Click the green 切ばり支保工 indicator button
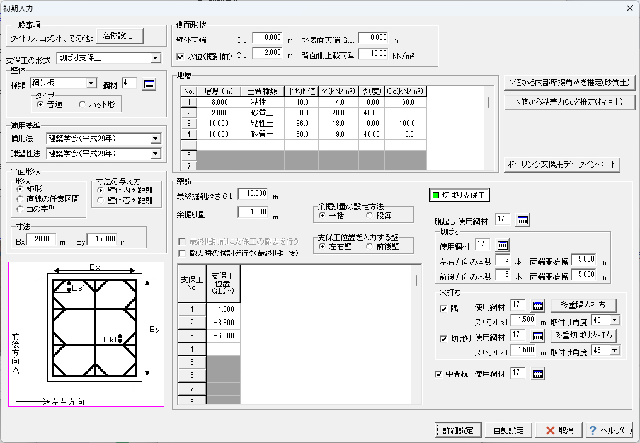The height and width of the screenshot is (443, 640). click(x=459, y=195)
